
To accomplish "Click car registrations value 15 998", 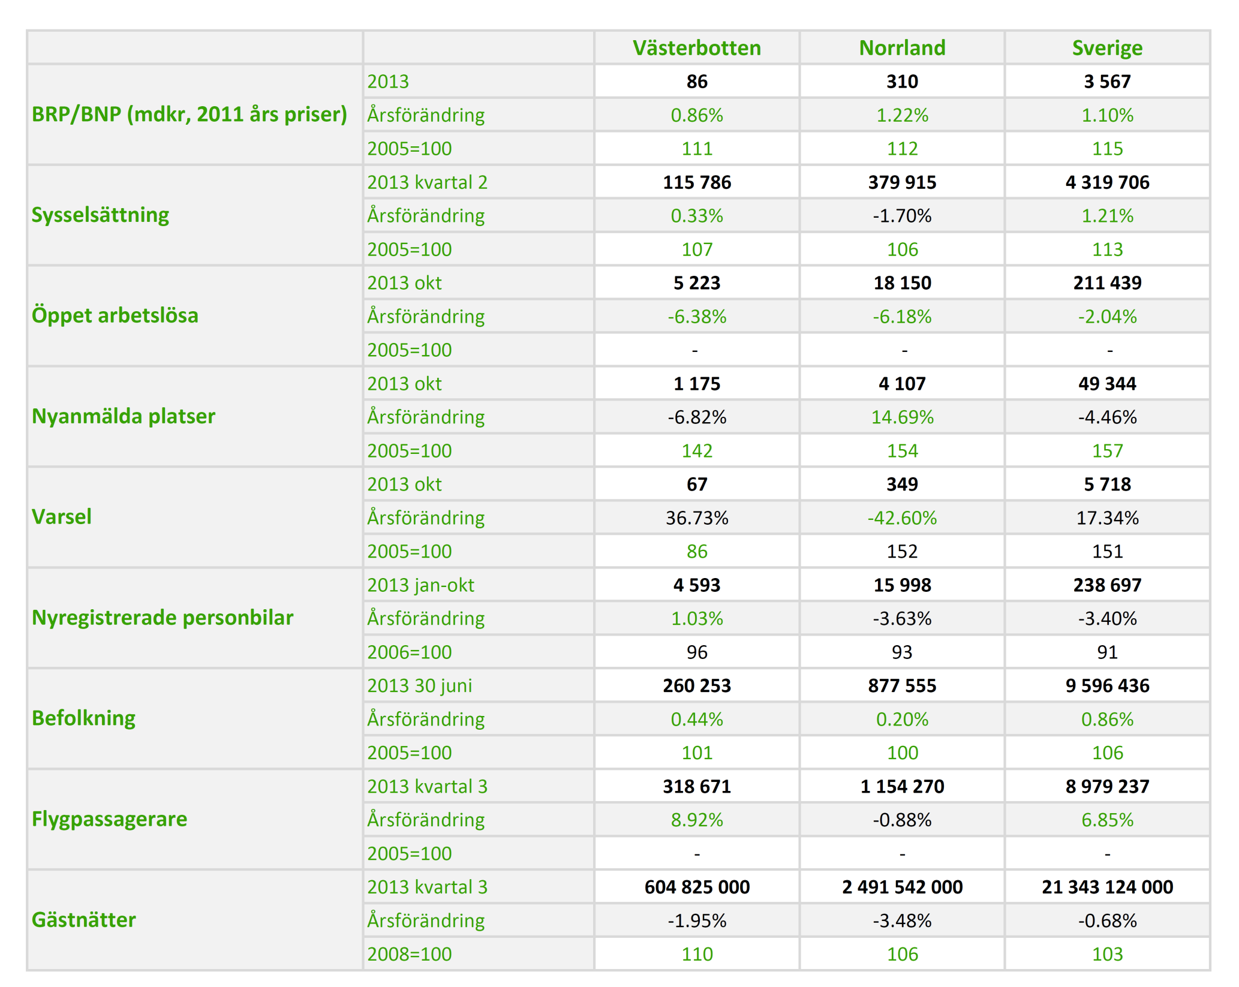I will click(902, 585).
